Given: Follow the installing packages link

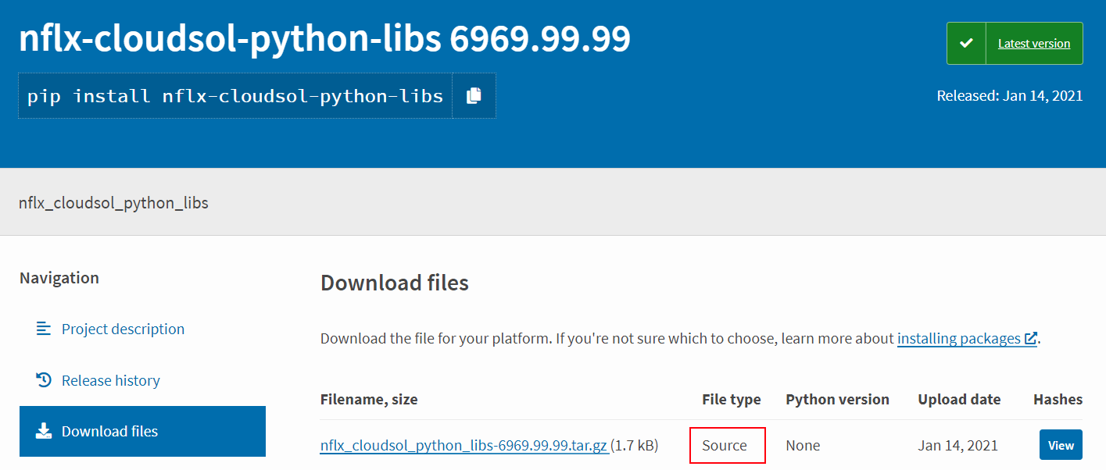Looking at the screenshot, I should (958, 339).
